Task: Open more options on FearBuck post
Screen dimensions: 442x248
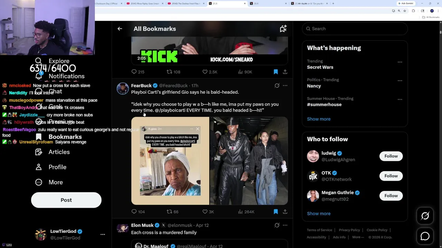Action: (x=285, y=85)
